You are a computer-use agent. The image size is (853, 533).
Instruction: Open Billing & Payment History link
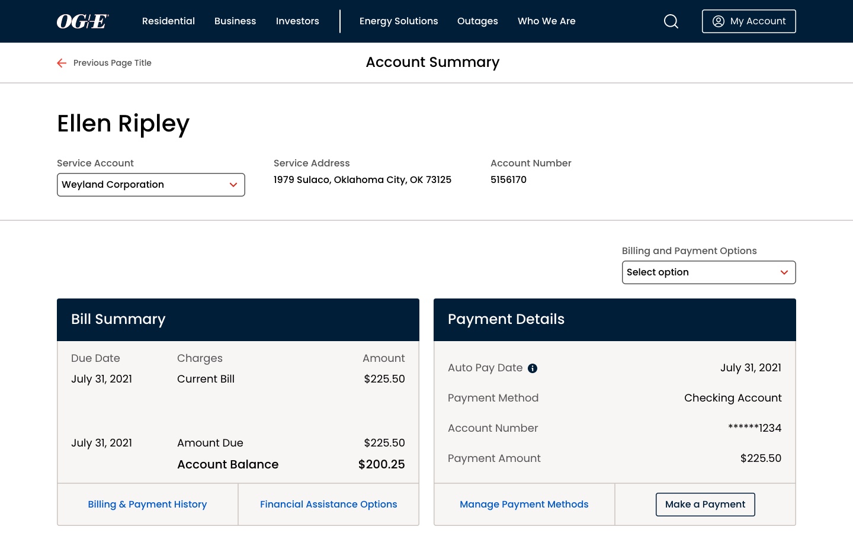tap(147, 505)
